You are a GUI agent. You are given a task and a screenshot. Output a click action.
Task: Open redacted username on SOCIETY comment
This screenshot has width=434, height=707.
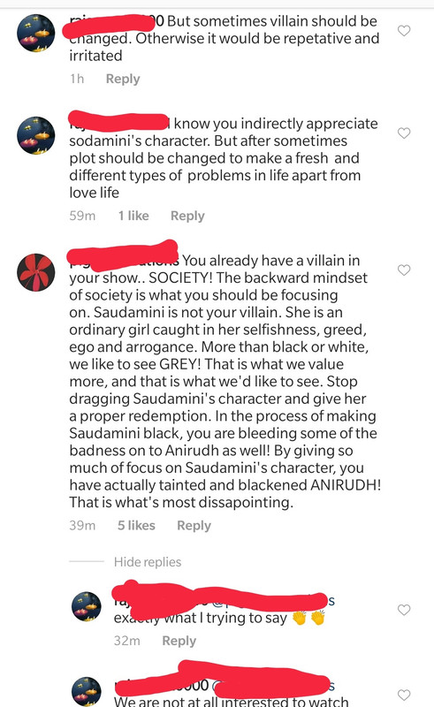(x=124, y=258)
